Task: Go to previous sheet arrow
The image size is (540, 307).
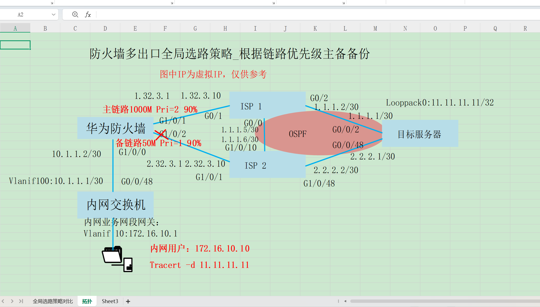Action: tap(3, 301)
